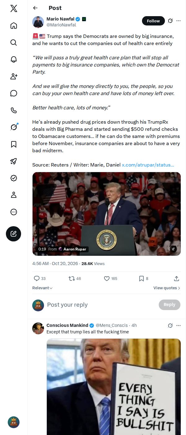This screenshot has height=435, width=186.
Task: Open Notifications bell
Action: tap(14, 59)
